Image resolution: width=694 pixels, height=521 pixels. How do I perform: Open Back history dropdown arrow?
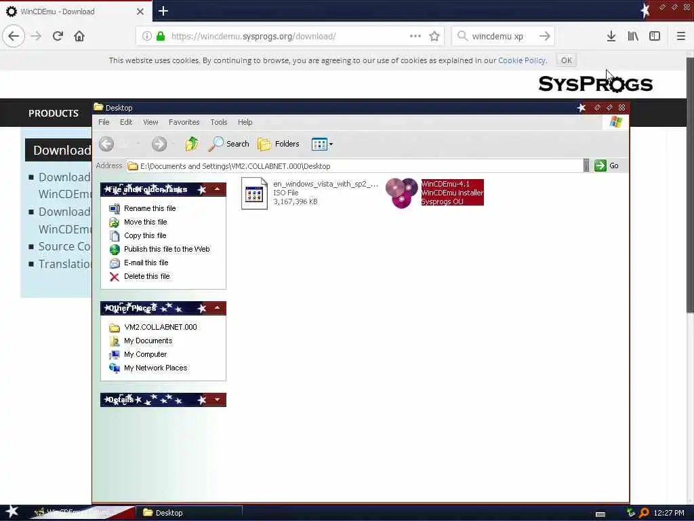[x=138, y=144]
